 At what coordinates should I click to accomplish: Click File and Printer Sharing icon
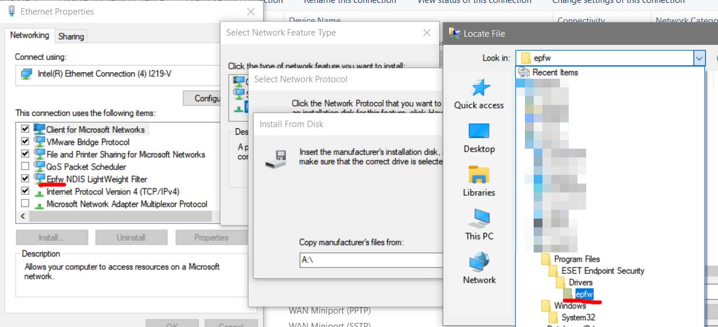40,154
